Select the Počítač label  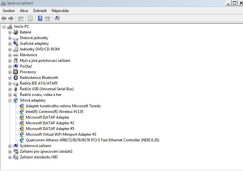(x=26, y=66)
